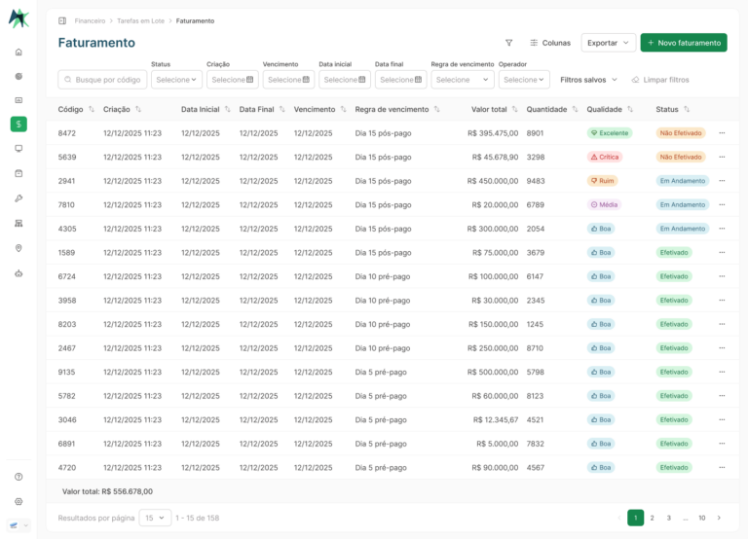Open the wrench tools sidebar icon
The height and width of the screenshot is (539, 748).
click(x=19, y=198)
